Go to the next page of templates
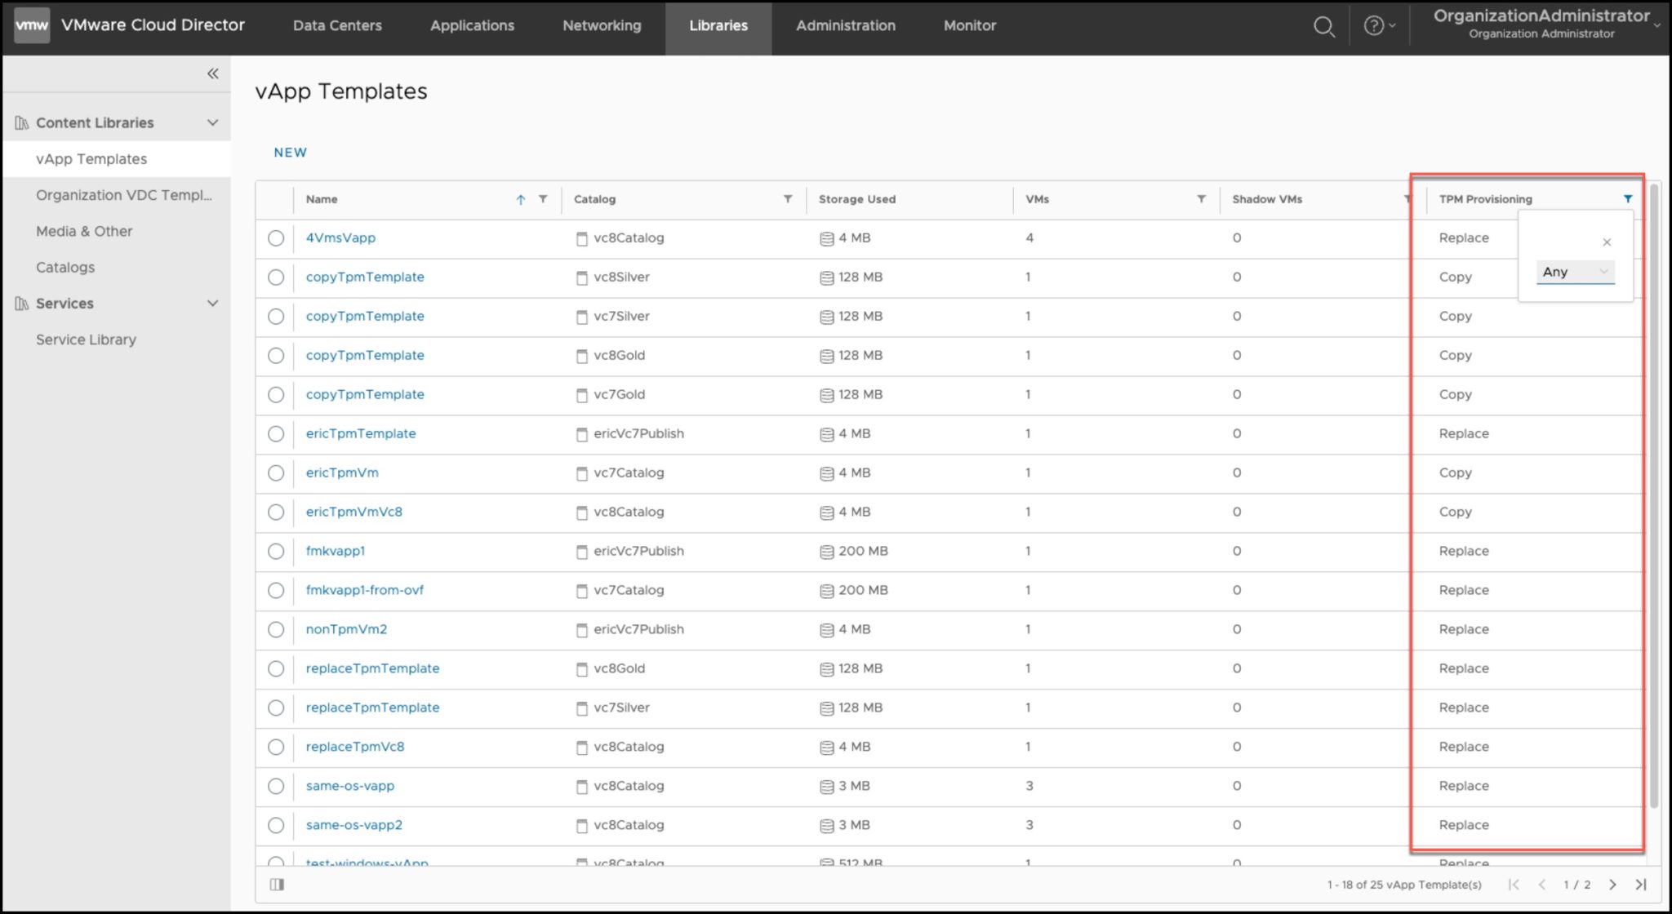Screen dimensions: 1672x914 coord(1612,884)
